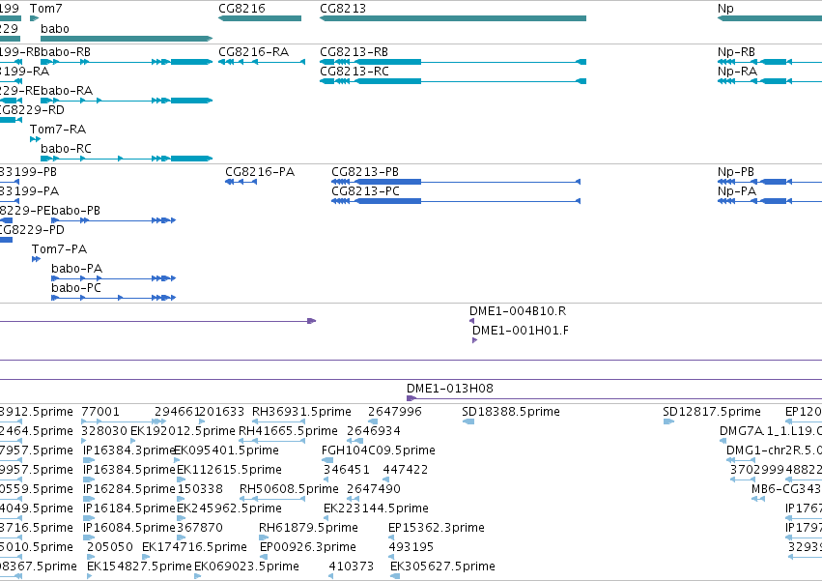Image resolution: width=822 pixels, height=581 pixels.
Task: Select feature 367870
Action: 182,537
